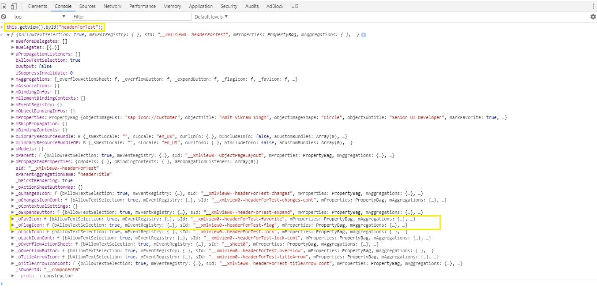Open the UI5 tab
The width and height of the screenshot is (597, 295).
click(294, 6)
